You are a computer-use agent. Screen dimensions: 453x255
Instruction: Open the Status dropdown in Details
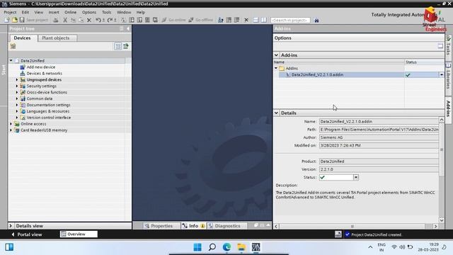[x=356, y=177]
